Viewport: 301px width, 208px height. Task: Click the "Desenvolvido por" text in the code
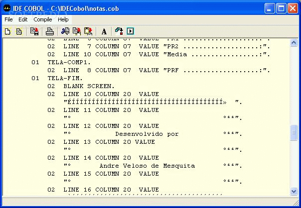[147, 134]
